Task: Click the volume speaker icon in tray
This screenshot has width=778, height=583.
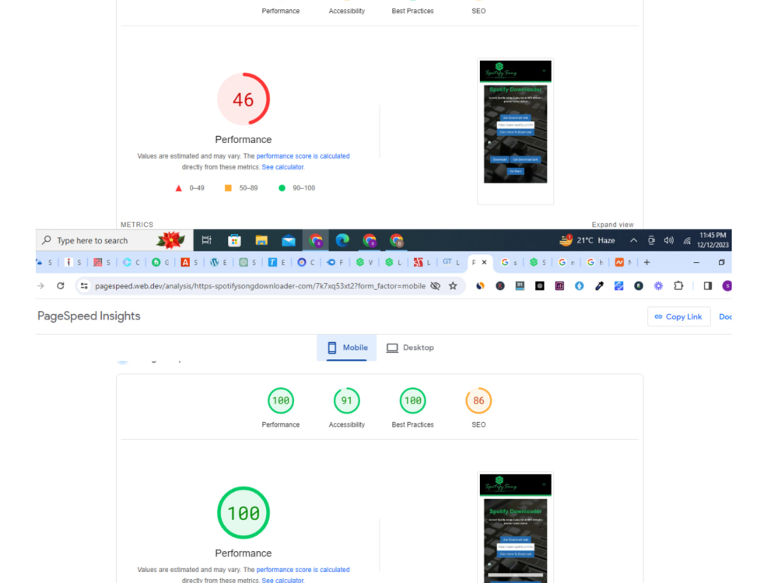Action: coord(669,240)
